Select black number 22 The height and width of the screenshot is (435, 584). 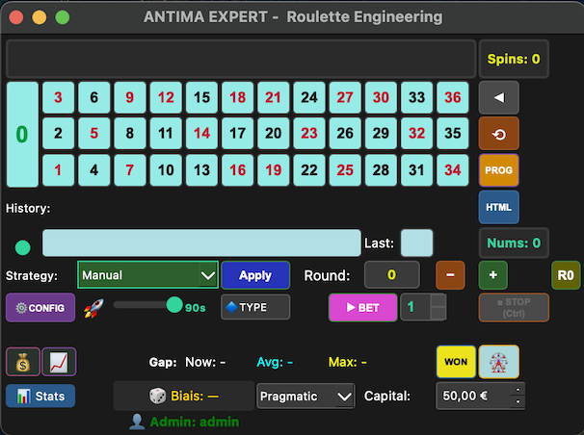(x=309, y=170)
